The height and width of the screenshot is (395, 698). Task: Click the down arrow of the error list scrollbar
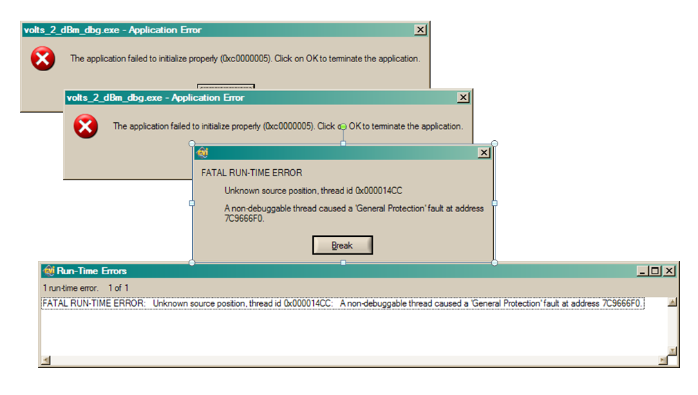pos(672,351)
